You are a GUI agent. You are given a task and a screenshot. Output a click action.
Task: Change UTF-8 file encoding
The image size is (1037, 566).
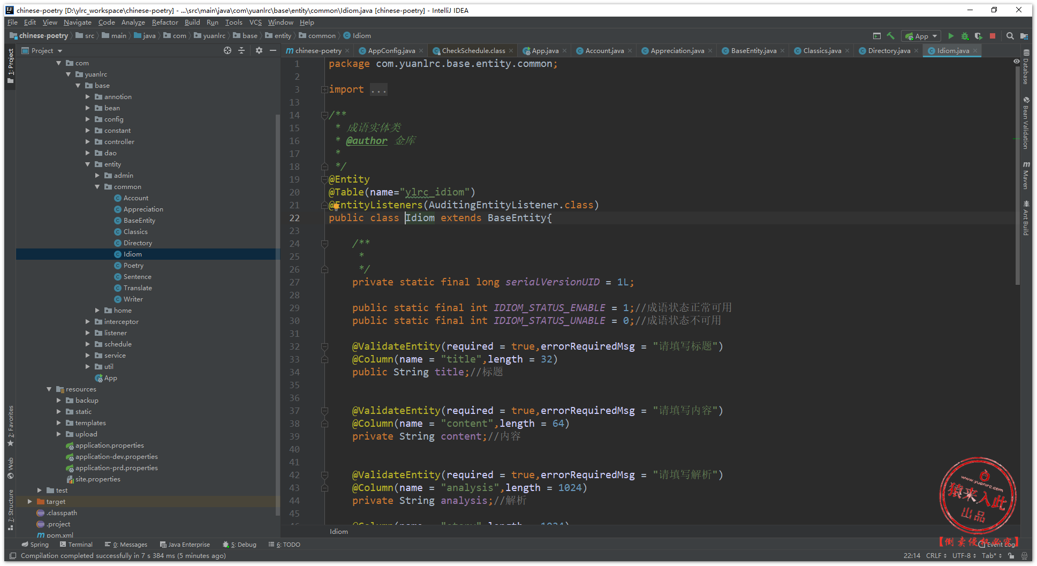point(964,556)
